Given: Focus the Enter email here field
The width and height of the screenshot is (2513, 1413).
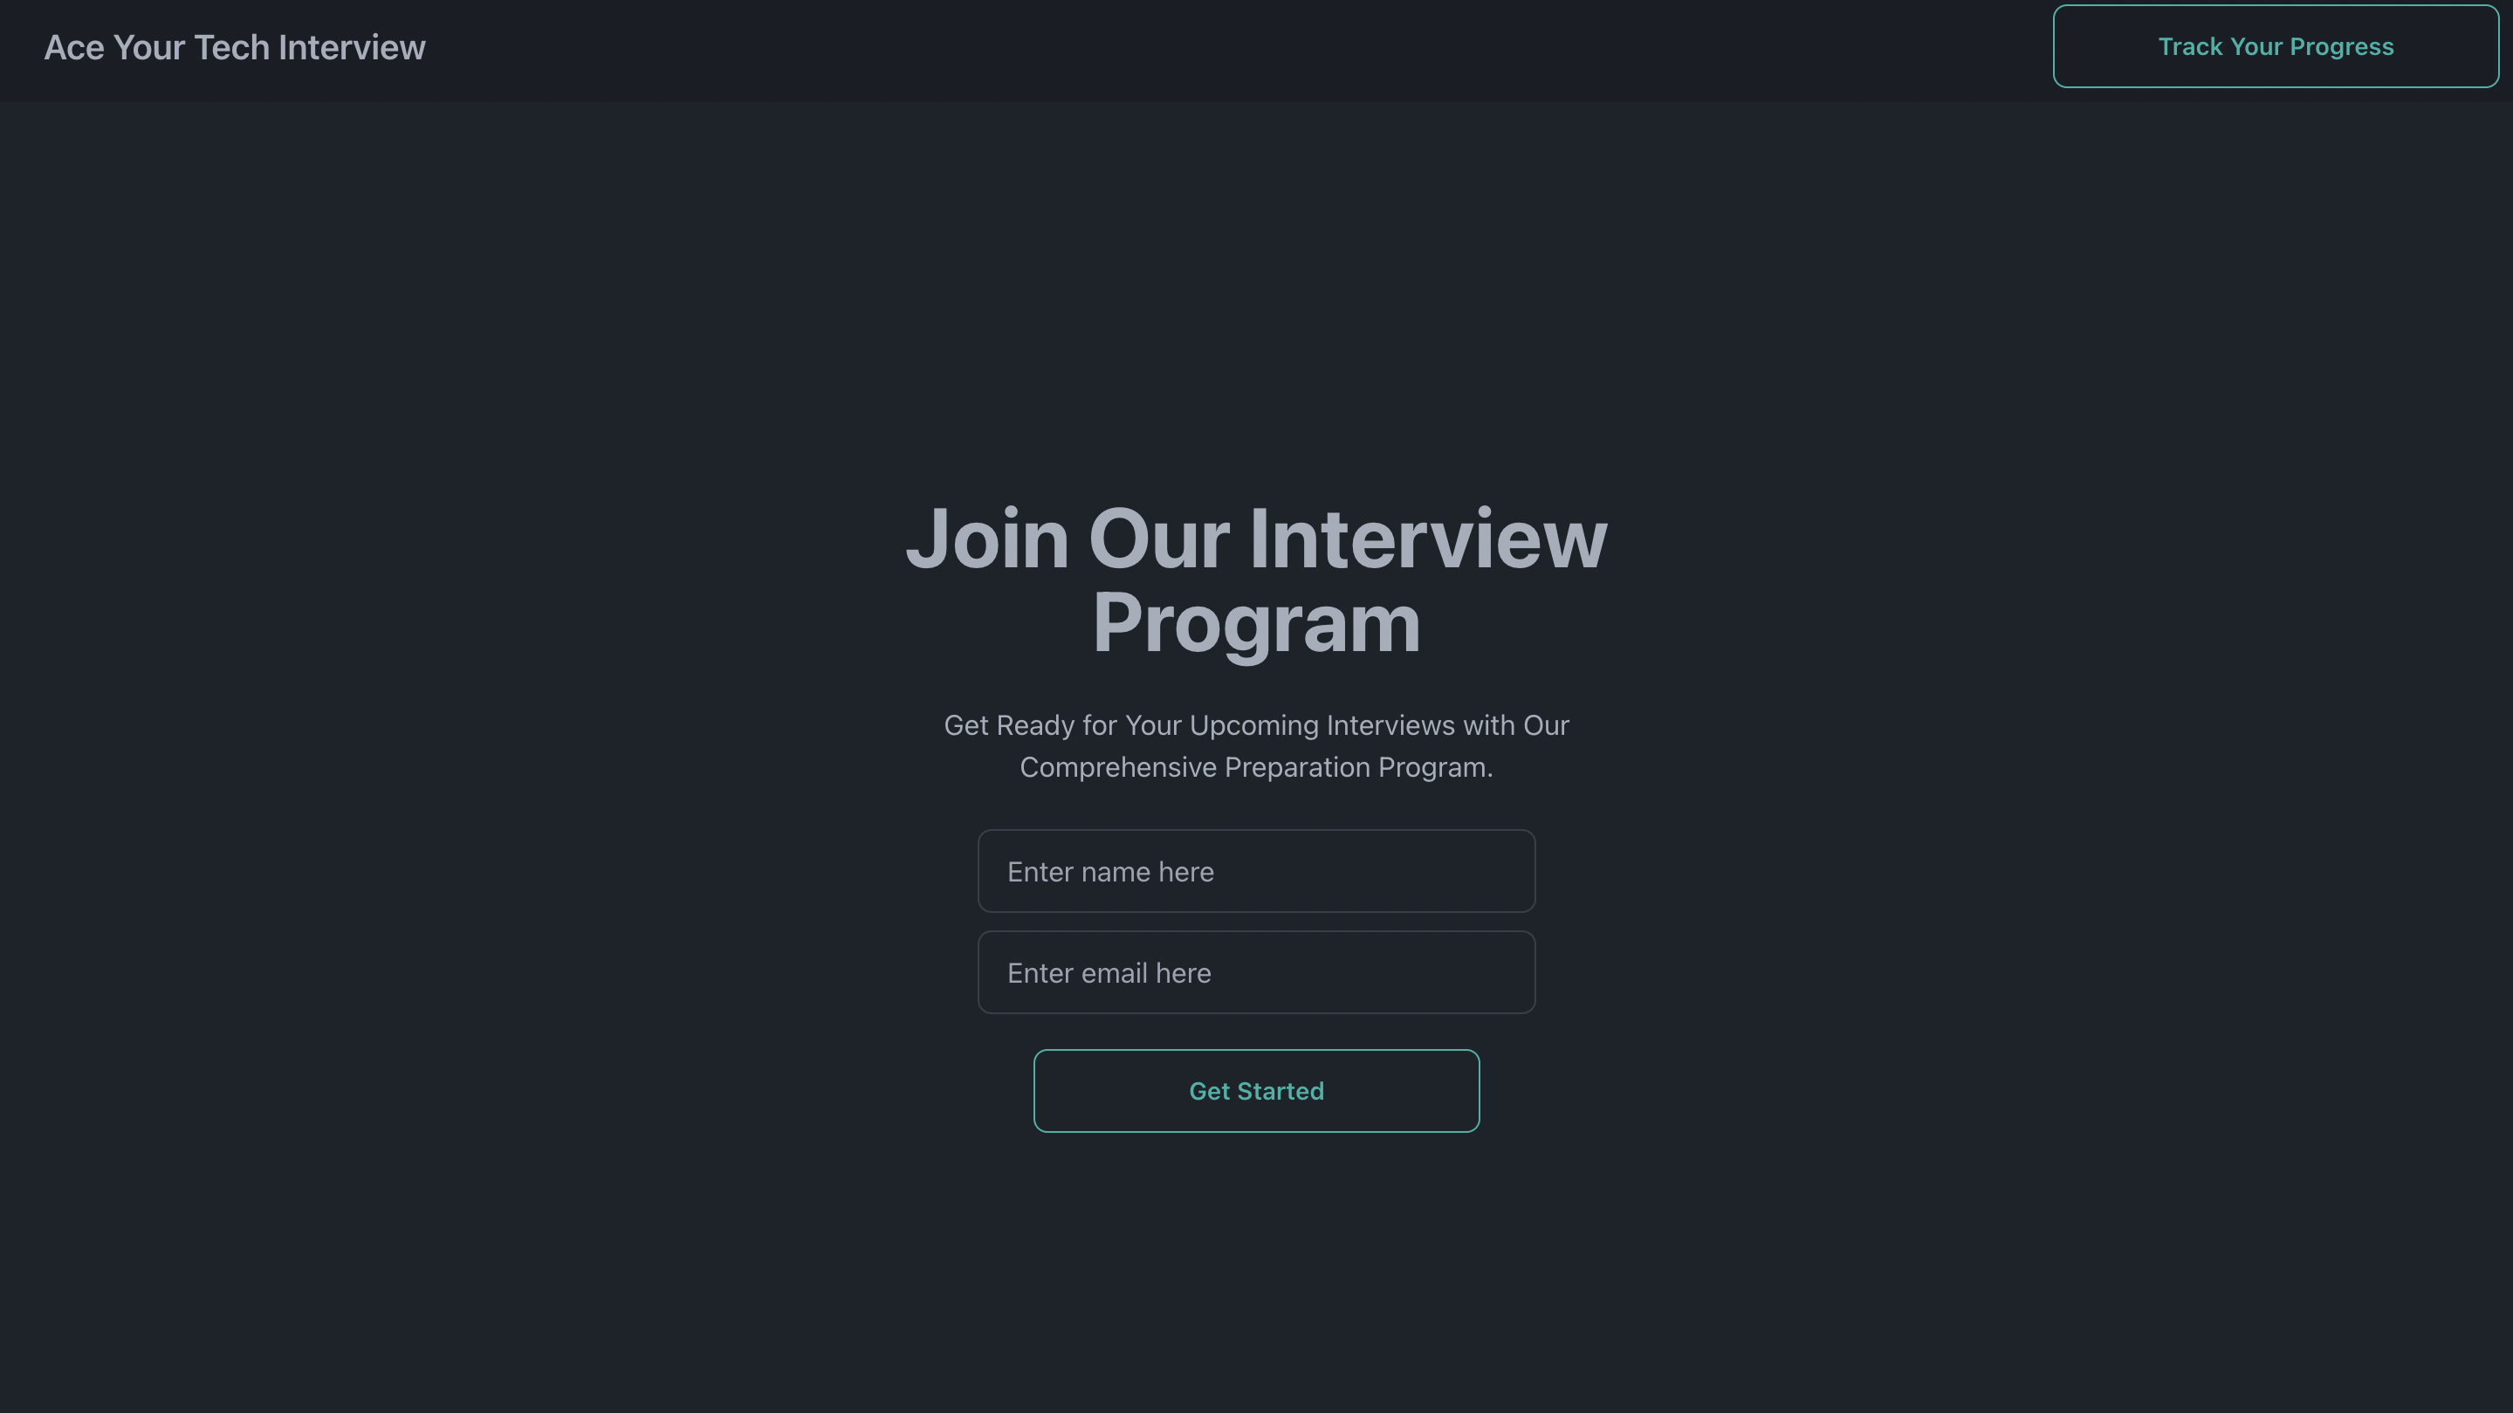Looking at the screenshot, I should [x=1257, y=972].
